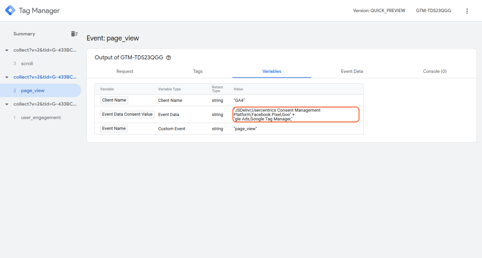Click the Variable Type column header

coord(169,89)
